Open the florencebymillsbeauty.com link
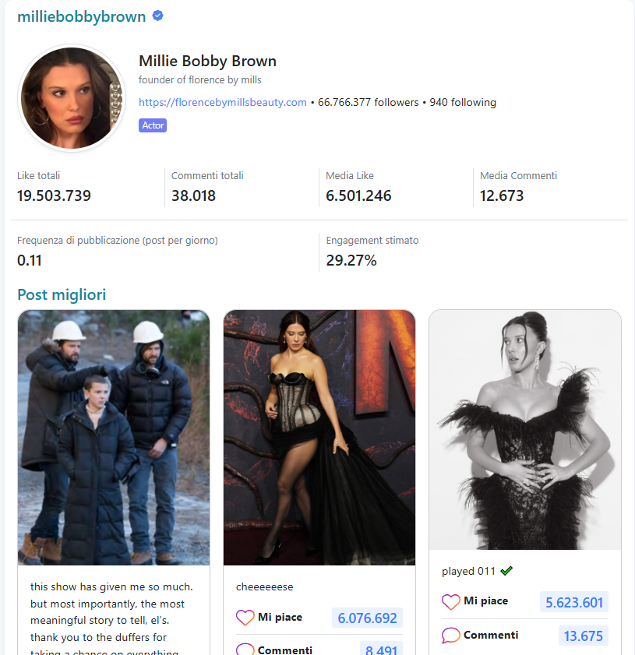 click(223, 102)
